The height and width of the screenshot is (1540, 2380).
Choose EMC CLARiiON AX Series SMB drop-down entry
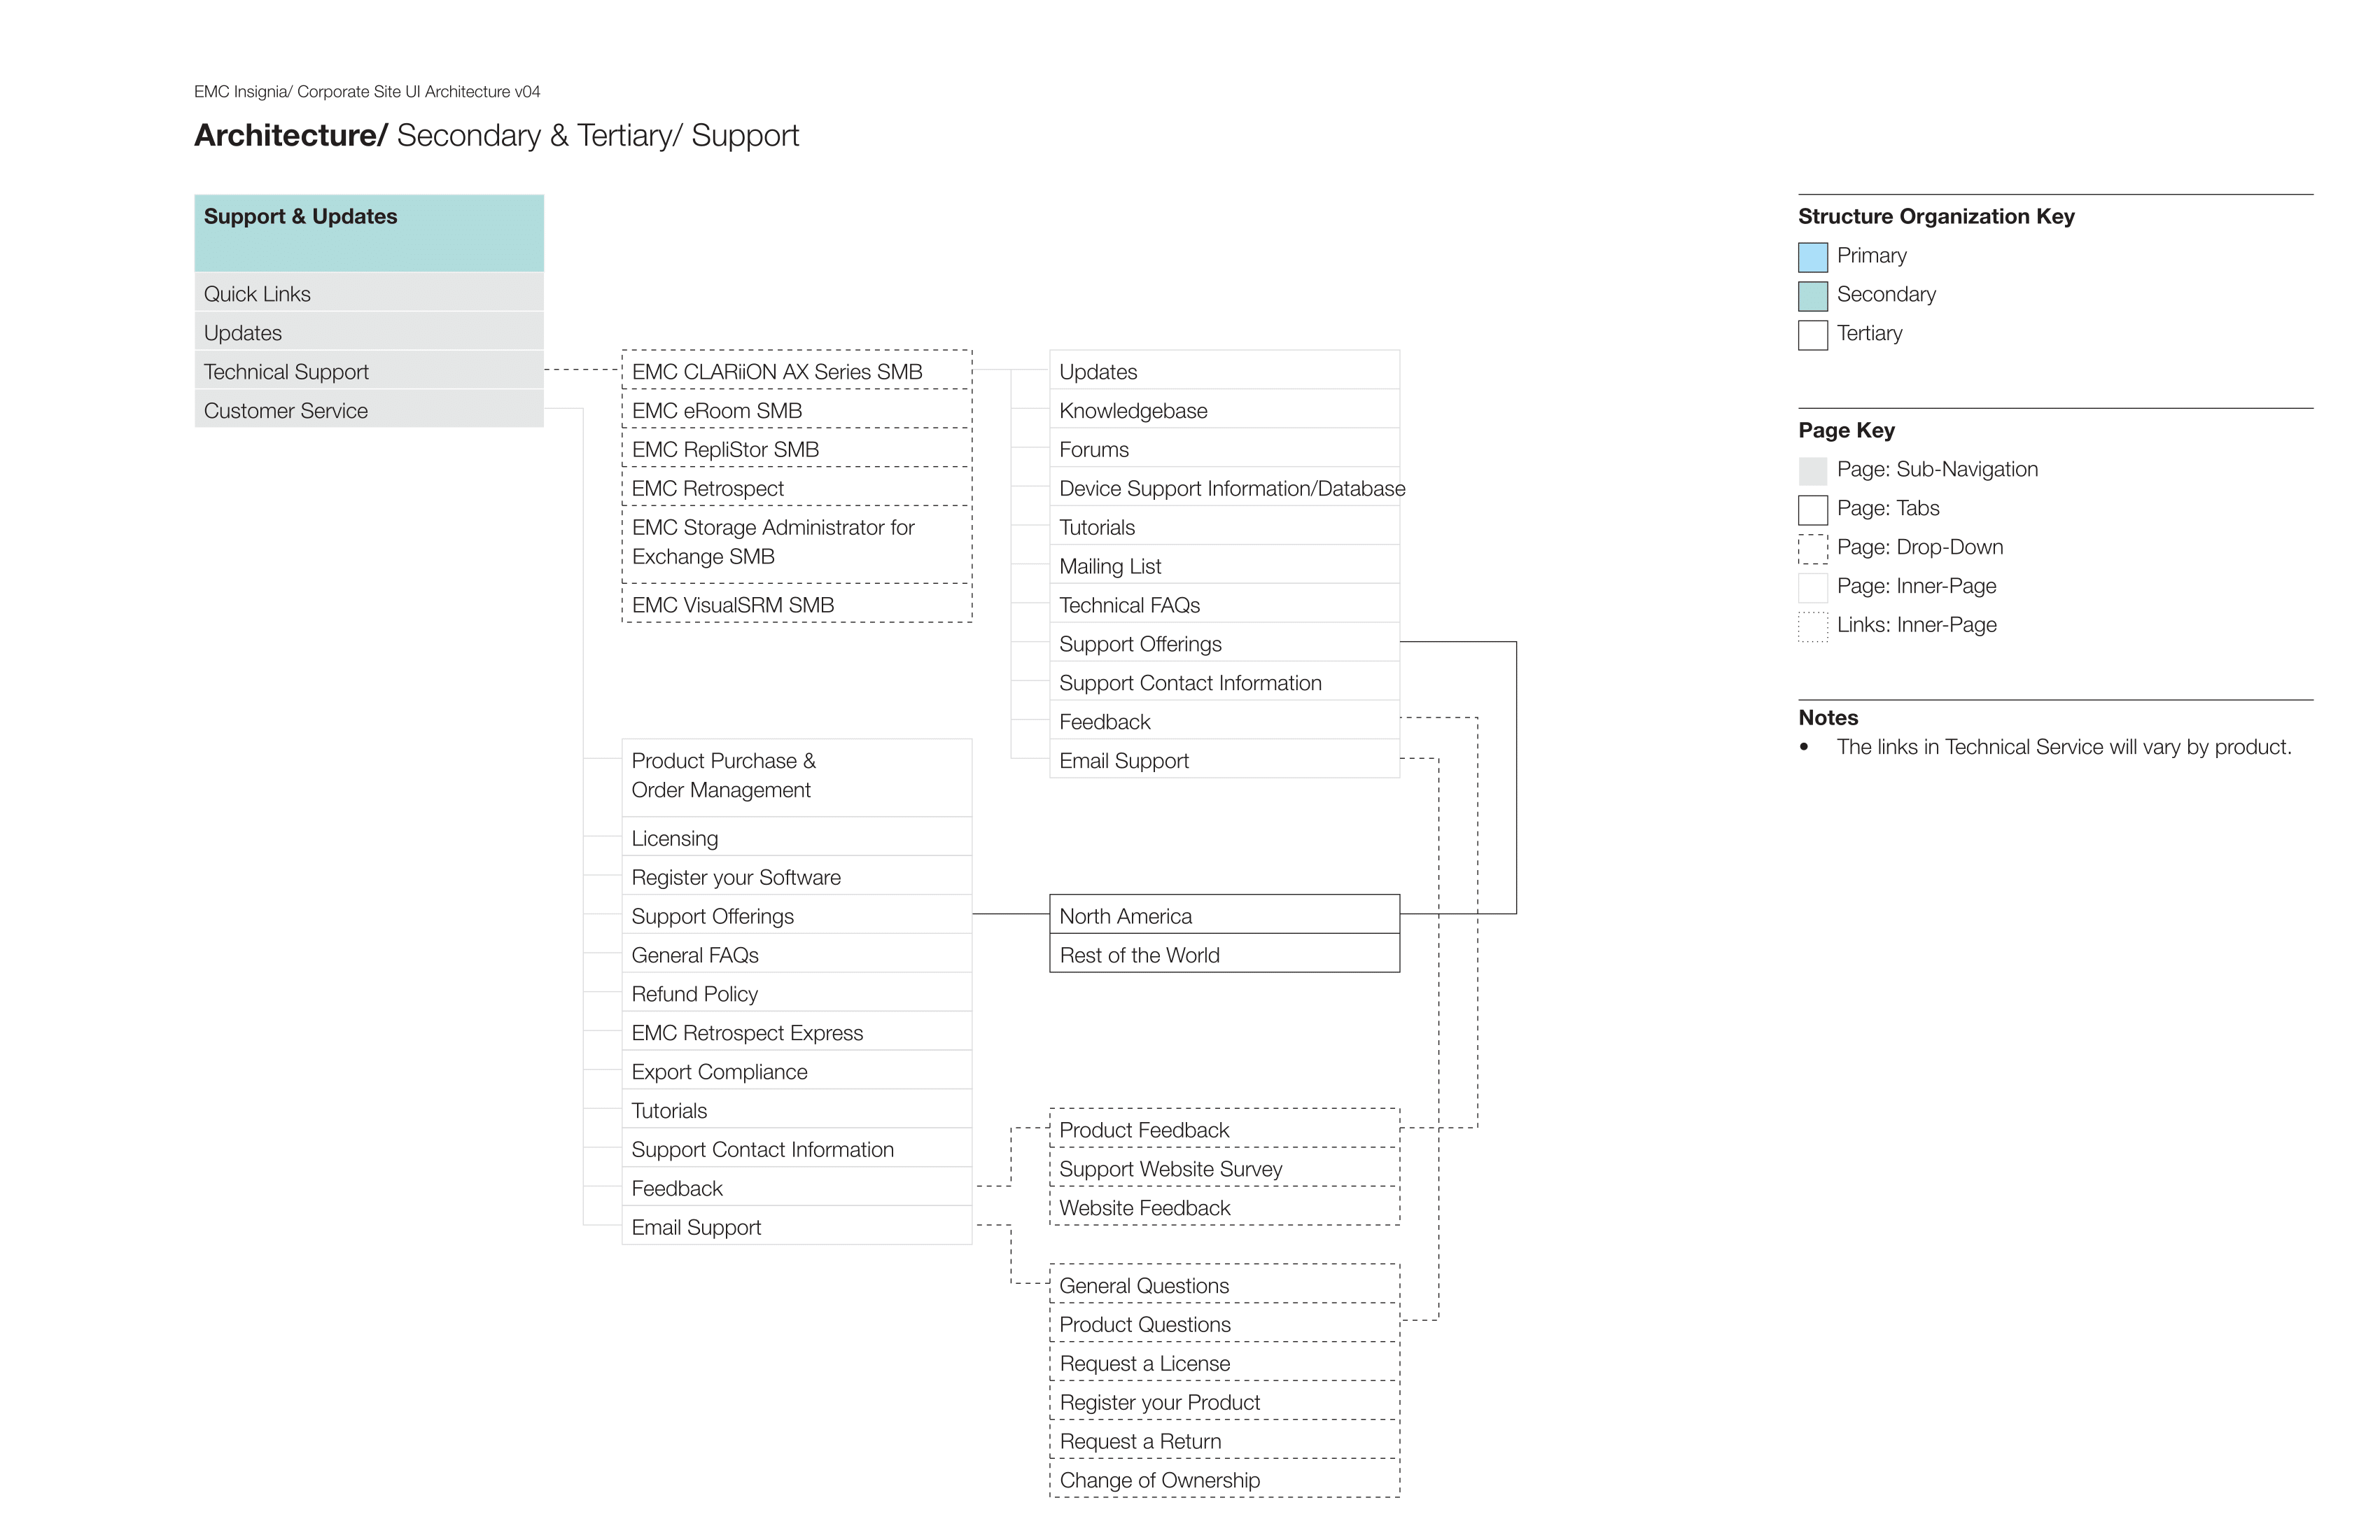pos(797,371)
